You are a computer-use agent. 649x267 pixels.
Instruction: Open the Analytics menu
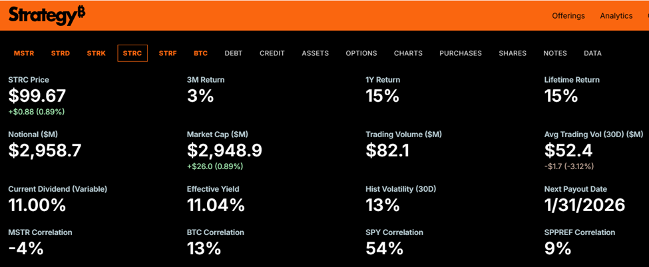click(616, 16)
